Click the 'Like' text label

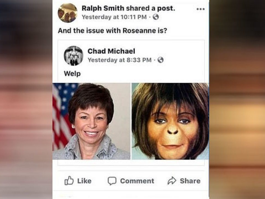click(84, 181)
